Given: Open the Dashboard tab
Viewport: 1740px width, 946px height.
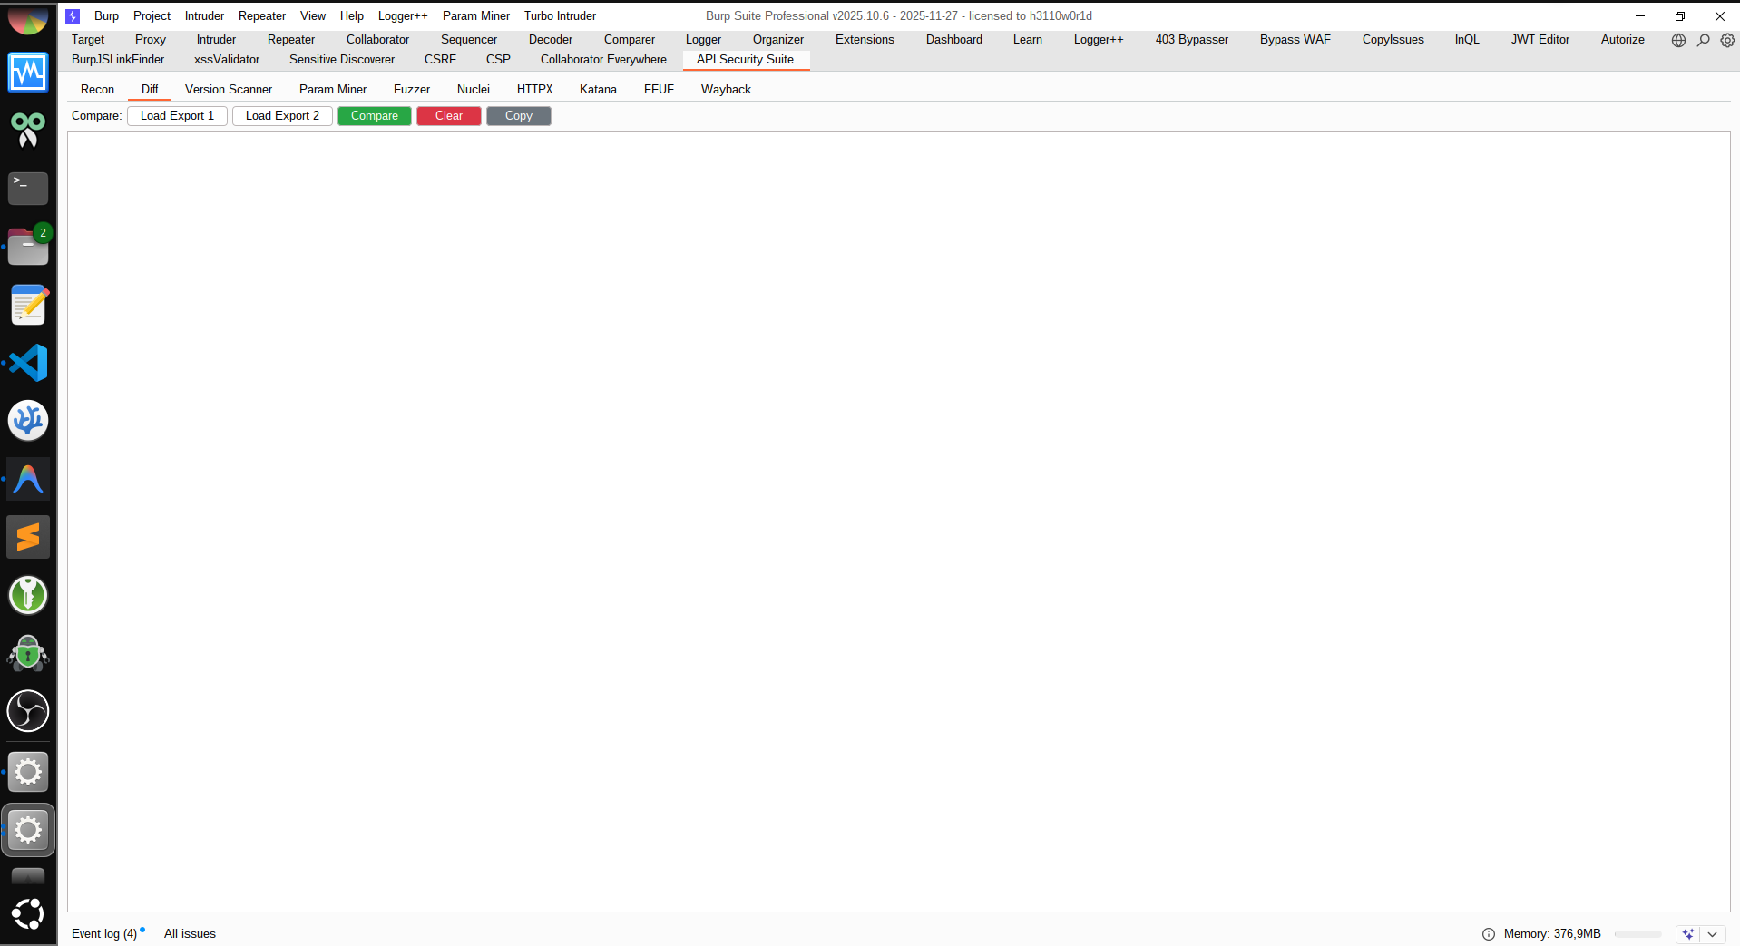Looking at the screenshot, I should (954, 40).
